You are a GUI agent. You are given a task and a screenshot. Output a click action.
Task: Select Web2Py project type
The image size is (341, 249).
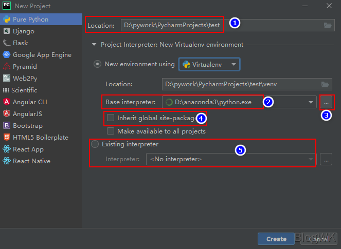click(x=41, y=78)
